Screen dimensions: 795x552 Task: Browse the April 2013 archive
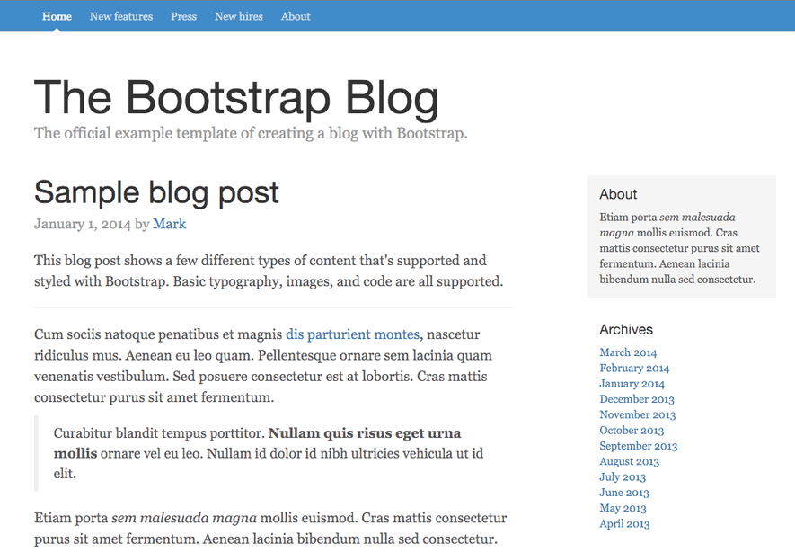[x=624, y=523]
